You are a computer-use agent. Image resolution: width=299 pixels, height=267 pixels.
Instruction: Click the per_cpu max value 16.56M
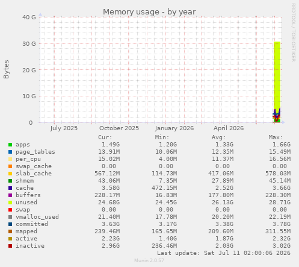(280, 159)
